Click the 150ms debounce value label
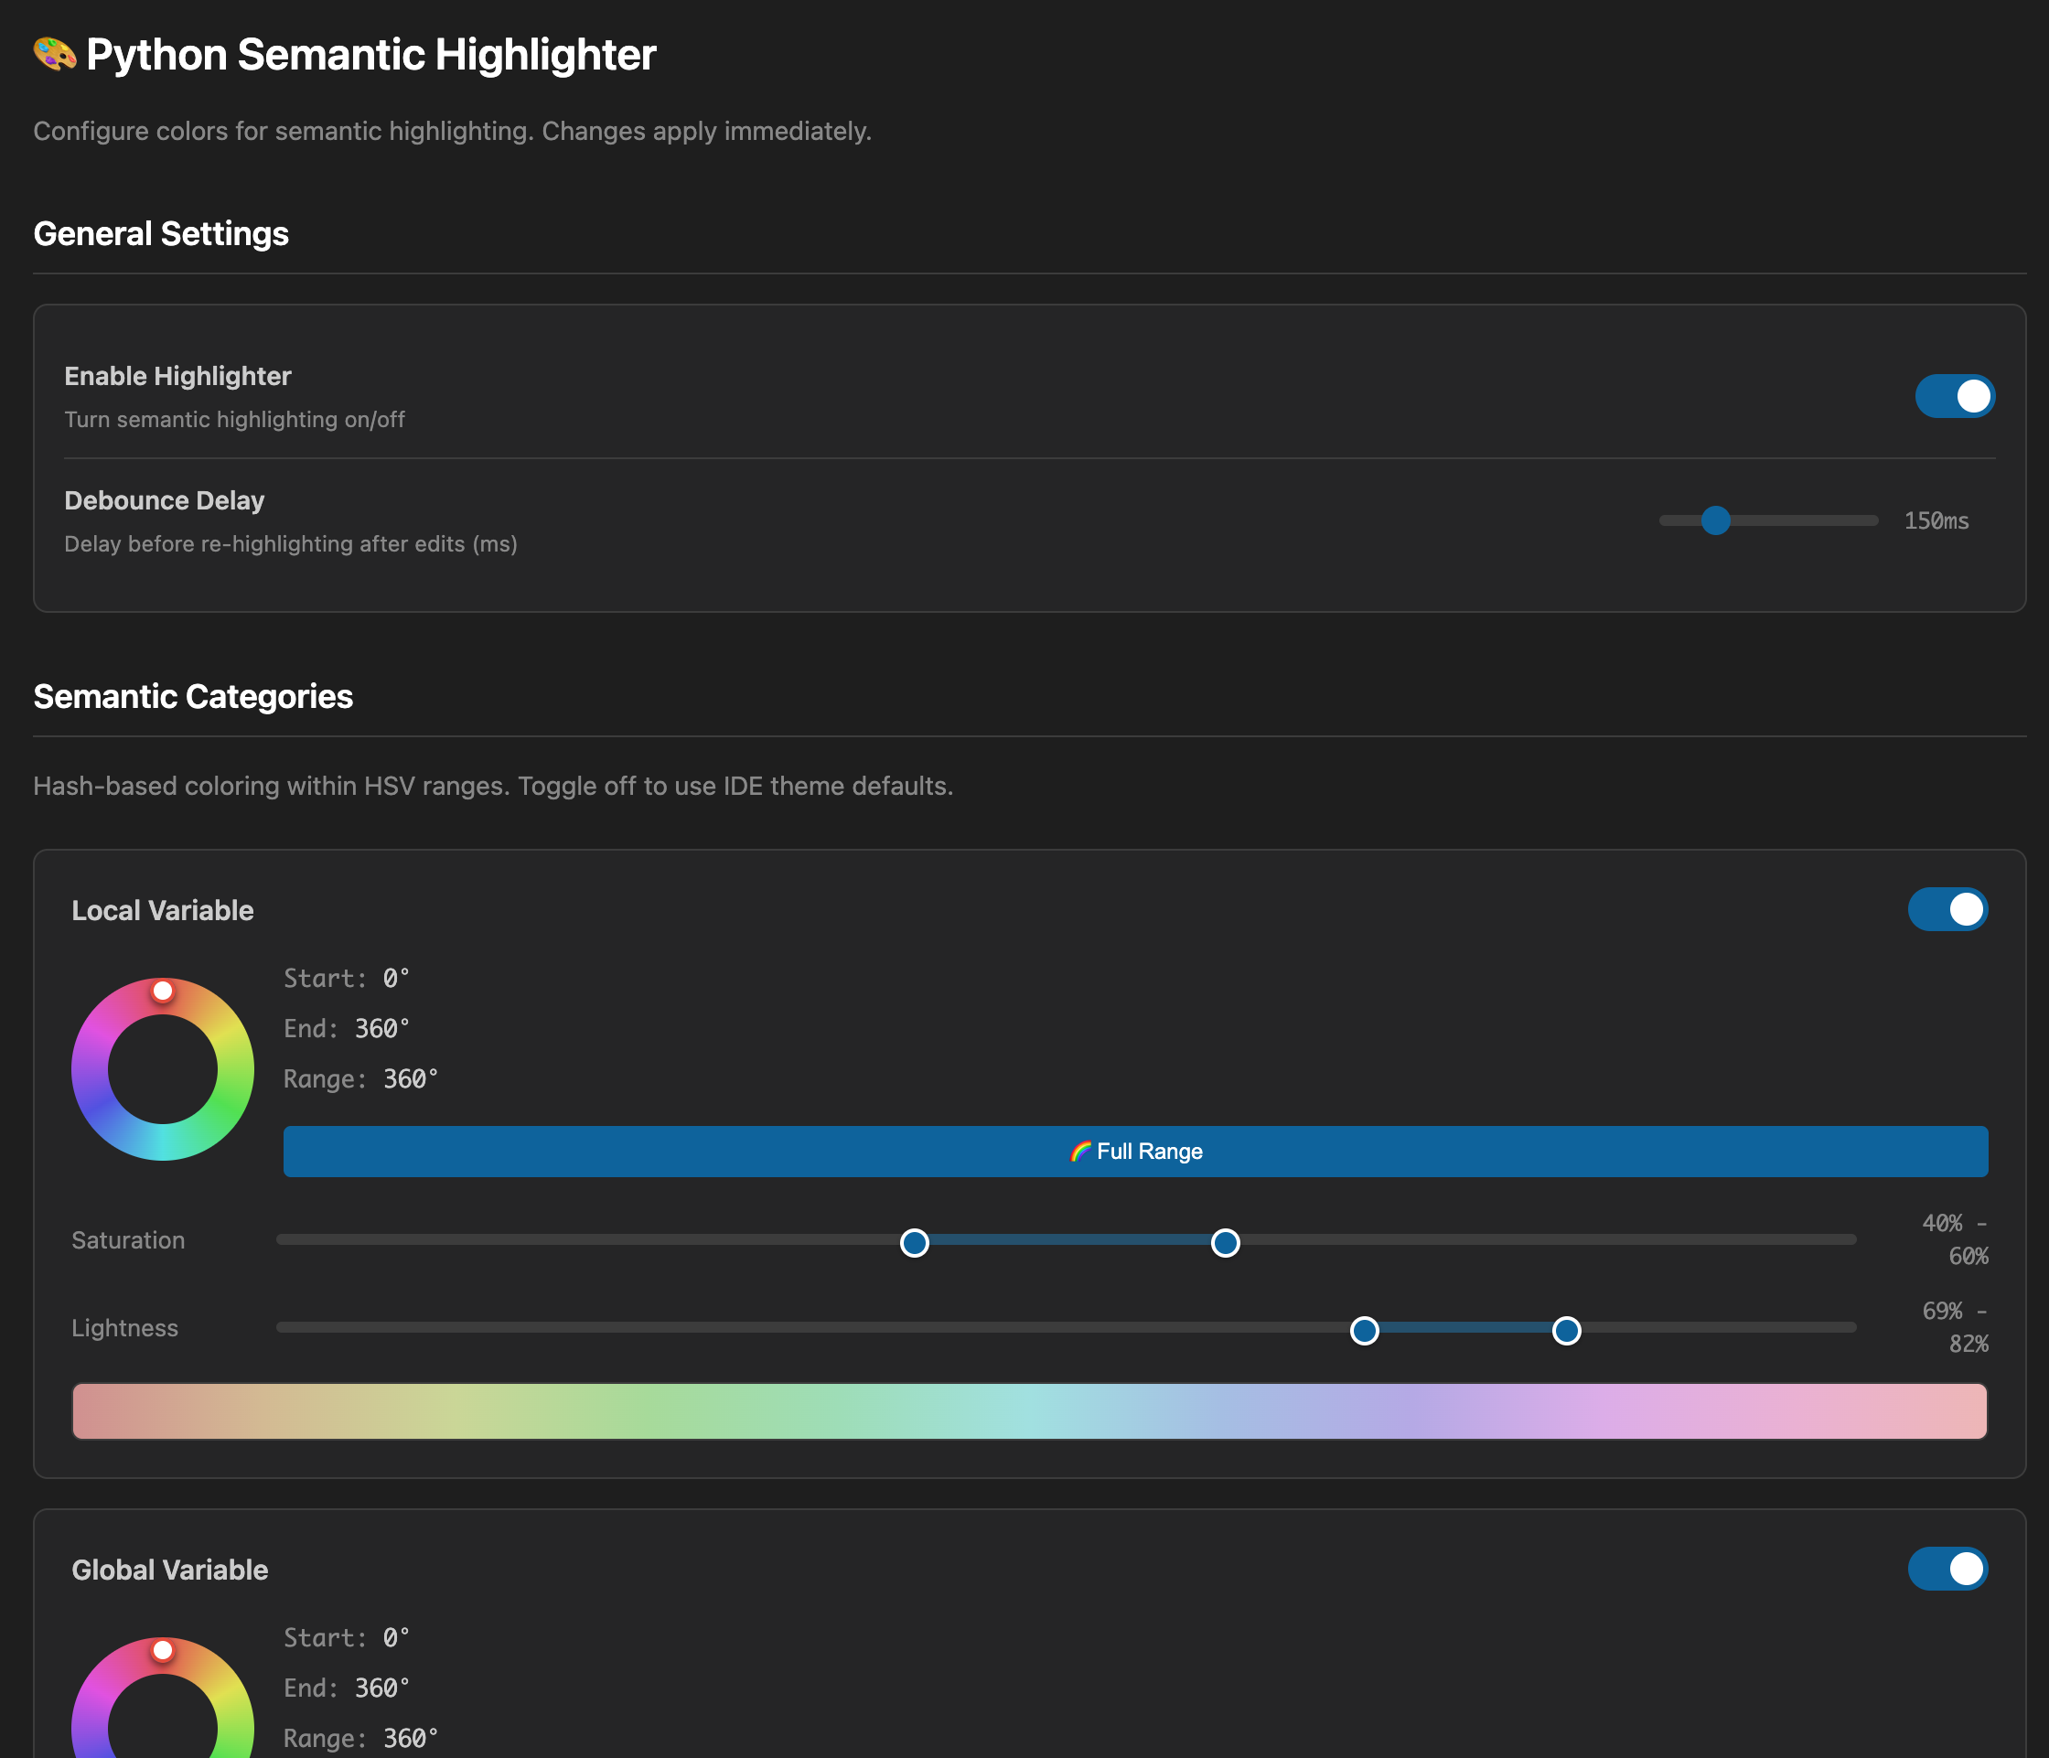This screenshot has width=2049, height=1758. pyautogui.click(x=1936, y=521)
